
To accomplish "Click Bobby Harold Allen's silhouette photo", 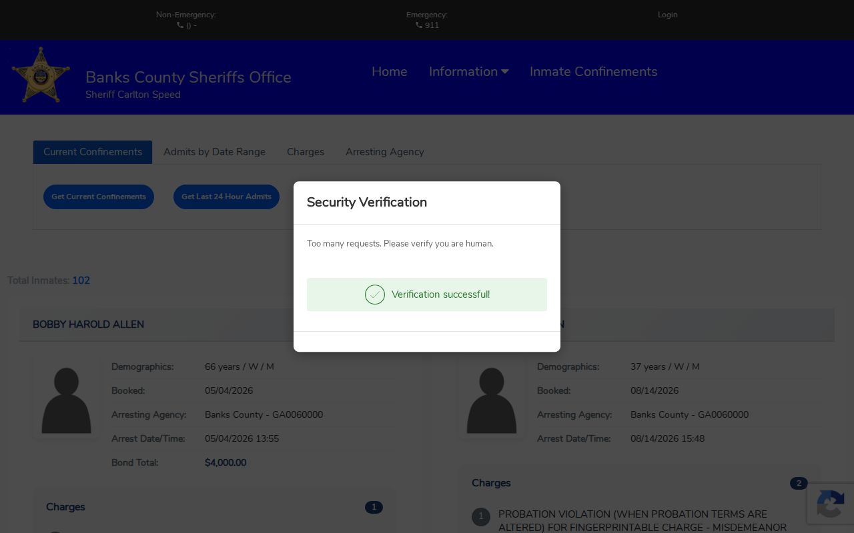I will pyautogui.click(x=66, y=400).
